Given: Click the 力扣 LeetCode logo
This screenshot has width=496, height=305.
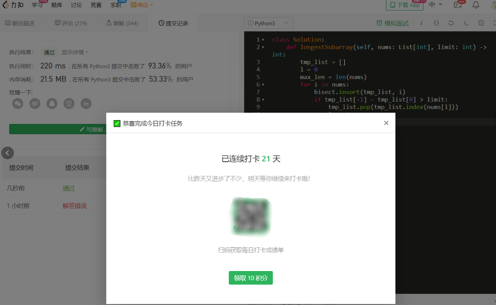Looking at the screenshot, I should tap(13, 5).
